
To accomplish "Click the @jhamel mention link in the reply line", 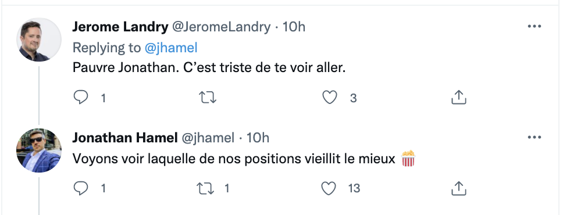I will click(x=171, y=48).
